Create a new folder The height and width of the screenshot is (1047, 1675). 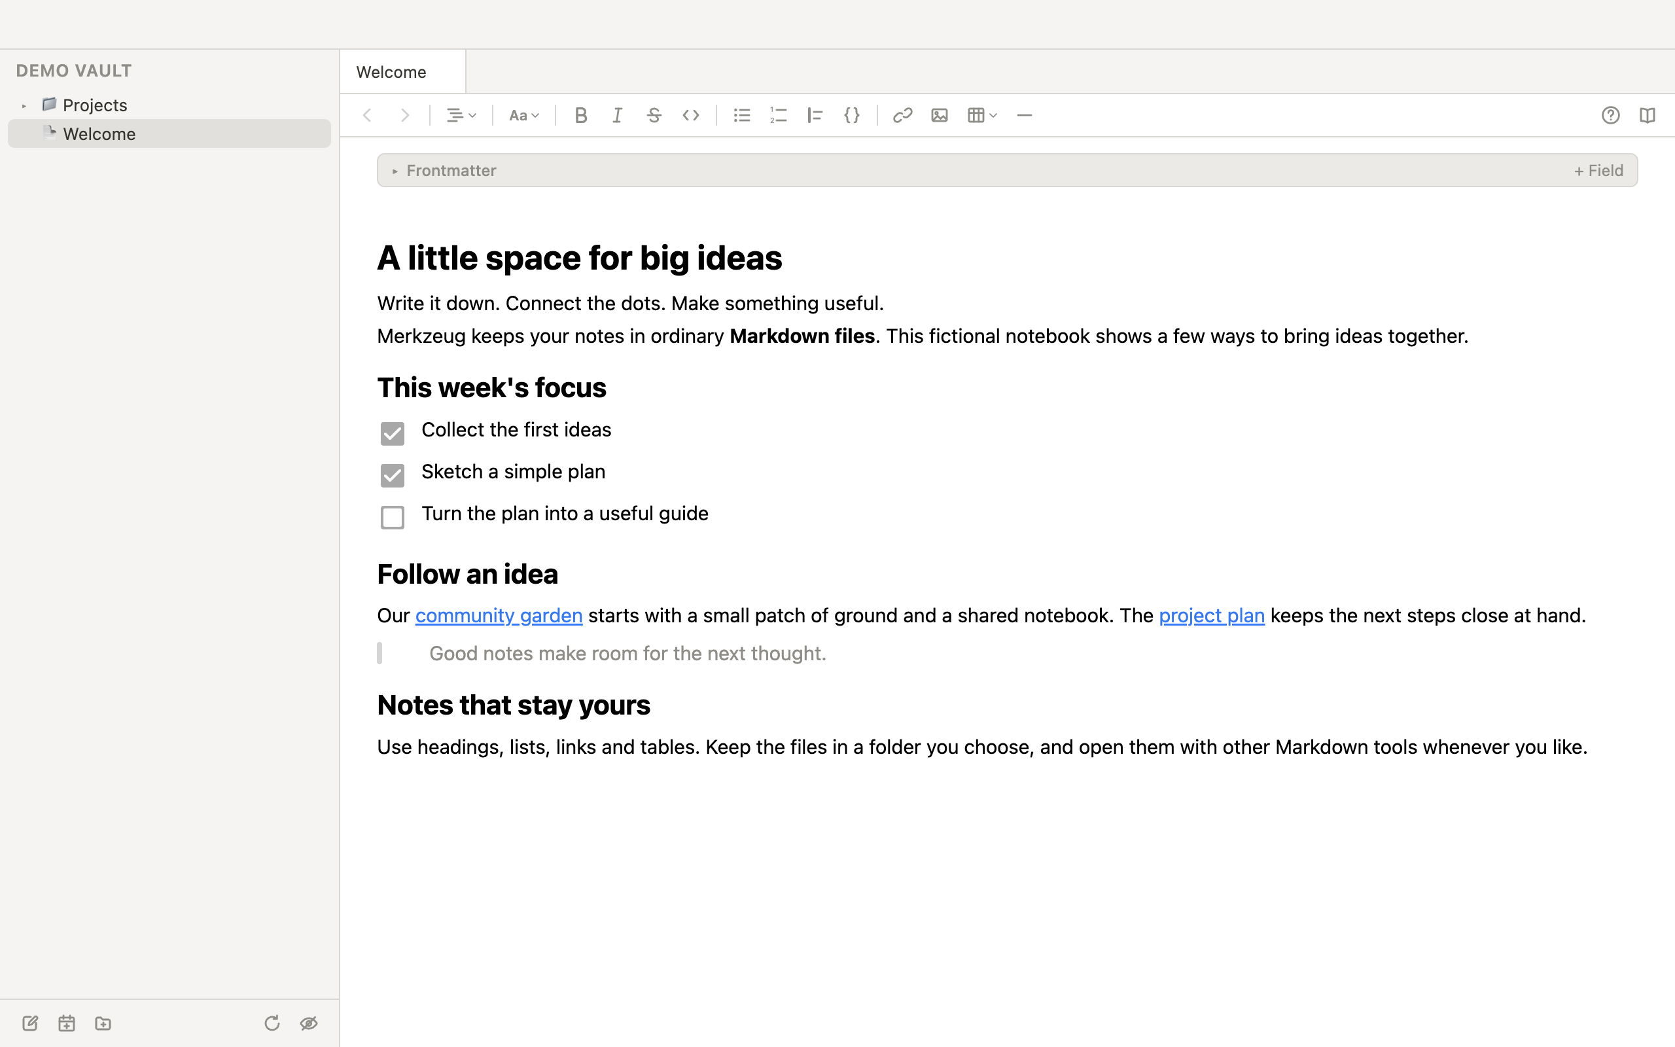coord(103,1023)
